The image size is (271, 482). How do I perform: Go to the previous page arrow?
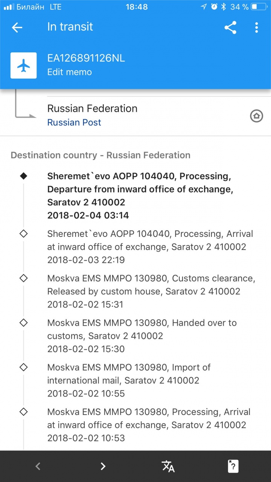(x=38, y=466)
